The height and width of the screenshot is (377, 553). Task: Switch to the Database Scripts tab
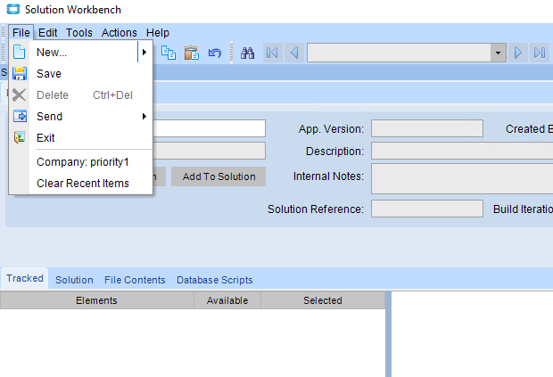click(214, 280)
